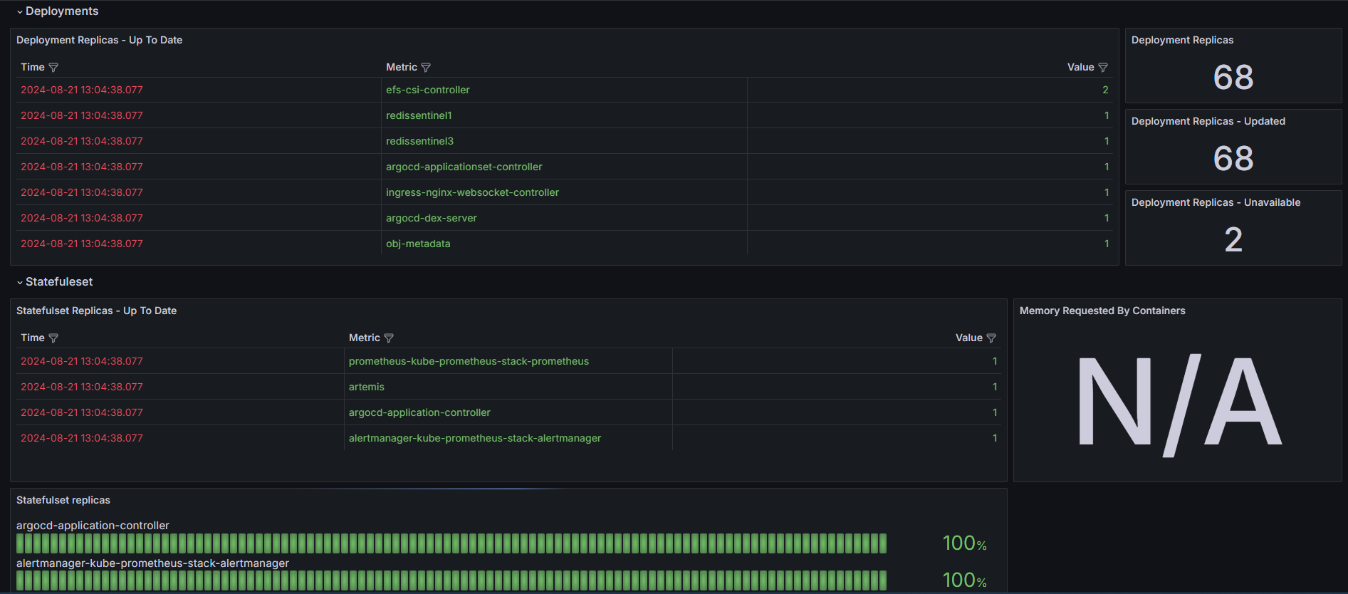Sort Statefulset table by Metric header
This screenshot has height=594, width=1348.
[364, 338]
